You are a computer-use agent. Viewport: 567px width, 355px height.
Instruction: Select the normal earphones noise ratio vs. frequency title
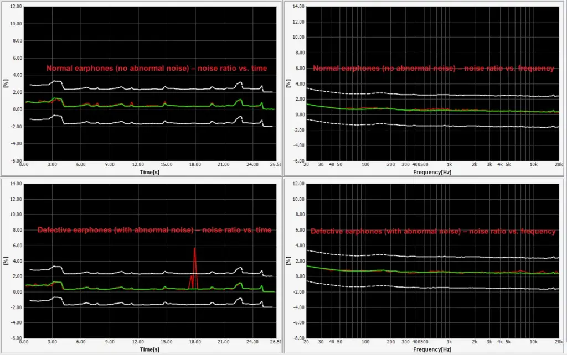pos(434,69)
